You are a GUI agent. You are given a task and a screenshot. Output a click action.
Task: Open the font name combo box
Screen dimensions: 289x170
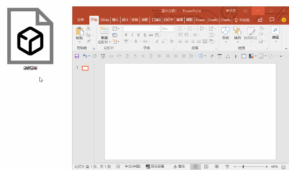(142, 29)
